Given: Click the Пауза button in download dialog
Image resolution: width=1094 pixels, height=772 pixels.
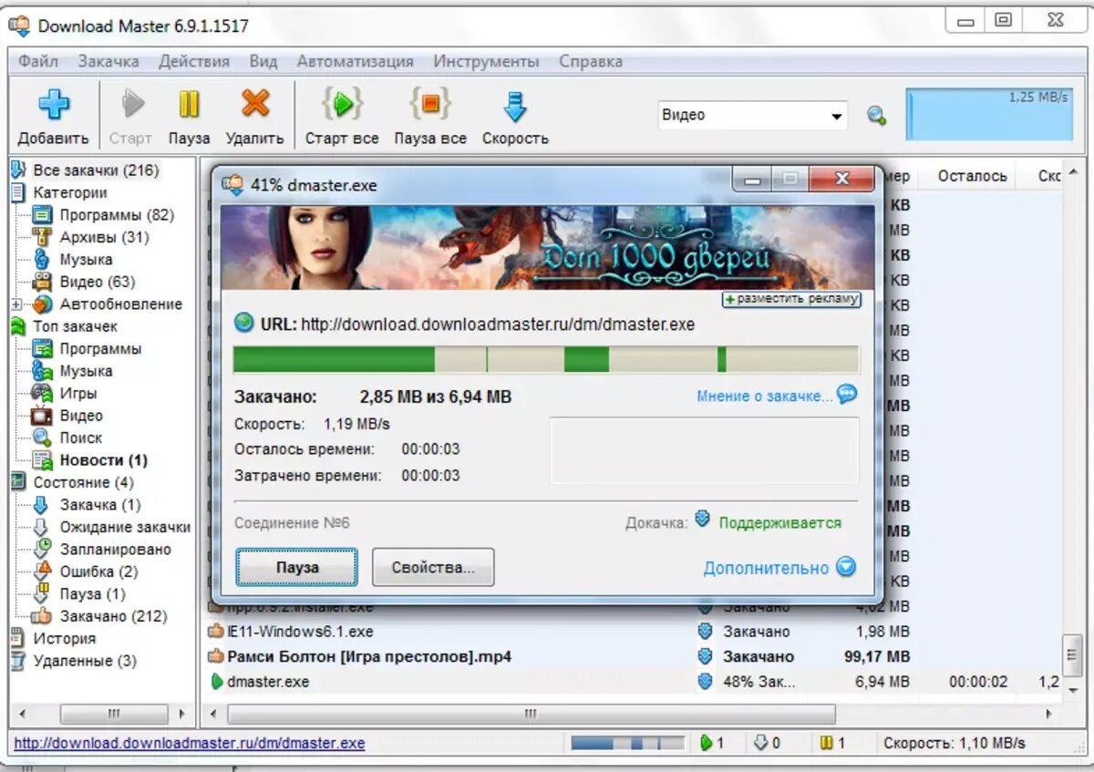Looking at the screenshot, I should 297,567.
